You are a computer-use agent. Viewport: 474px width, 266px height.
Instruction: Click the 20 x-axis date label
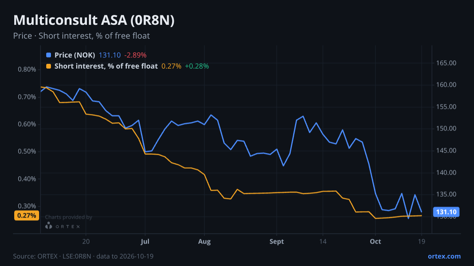[x=86, y=242]
